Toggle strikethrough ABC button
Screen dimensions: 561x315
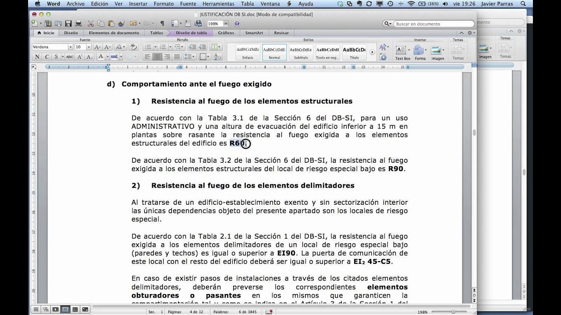coord(70,57)
